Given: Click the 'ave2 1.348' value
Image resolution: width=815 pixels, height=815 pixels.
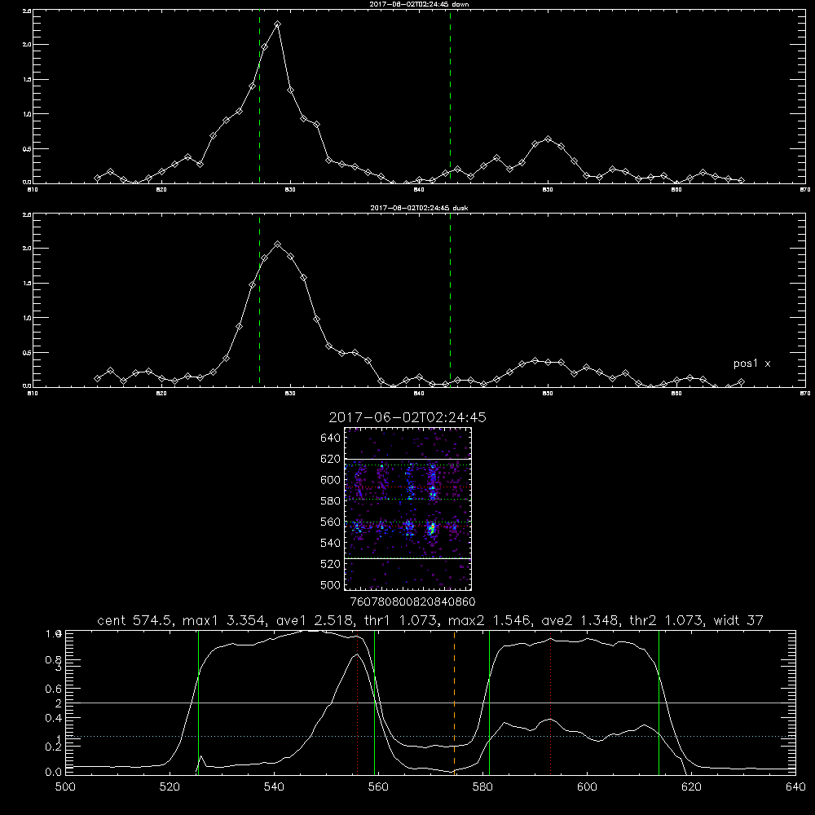Looking at the screenshot, I should [579, 620].
